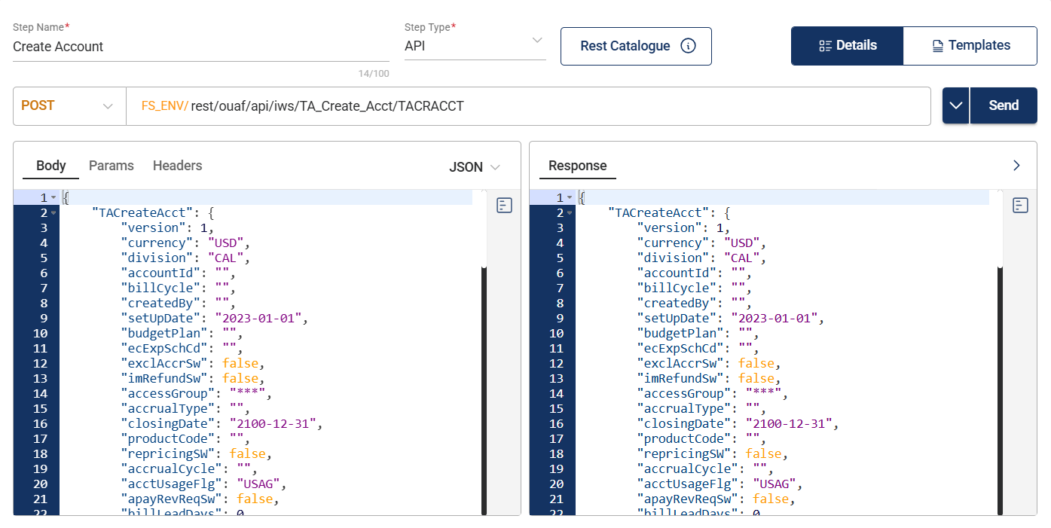Screen dimensions: 1051x528
Task: Switch to the Headers tab
Action: click(x=177, y=166)
